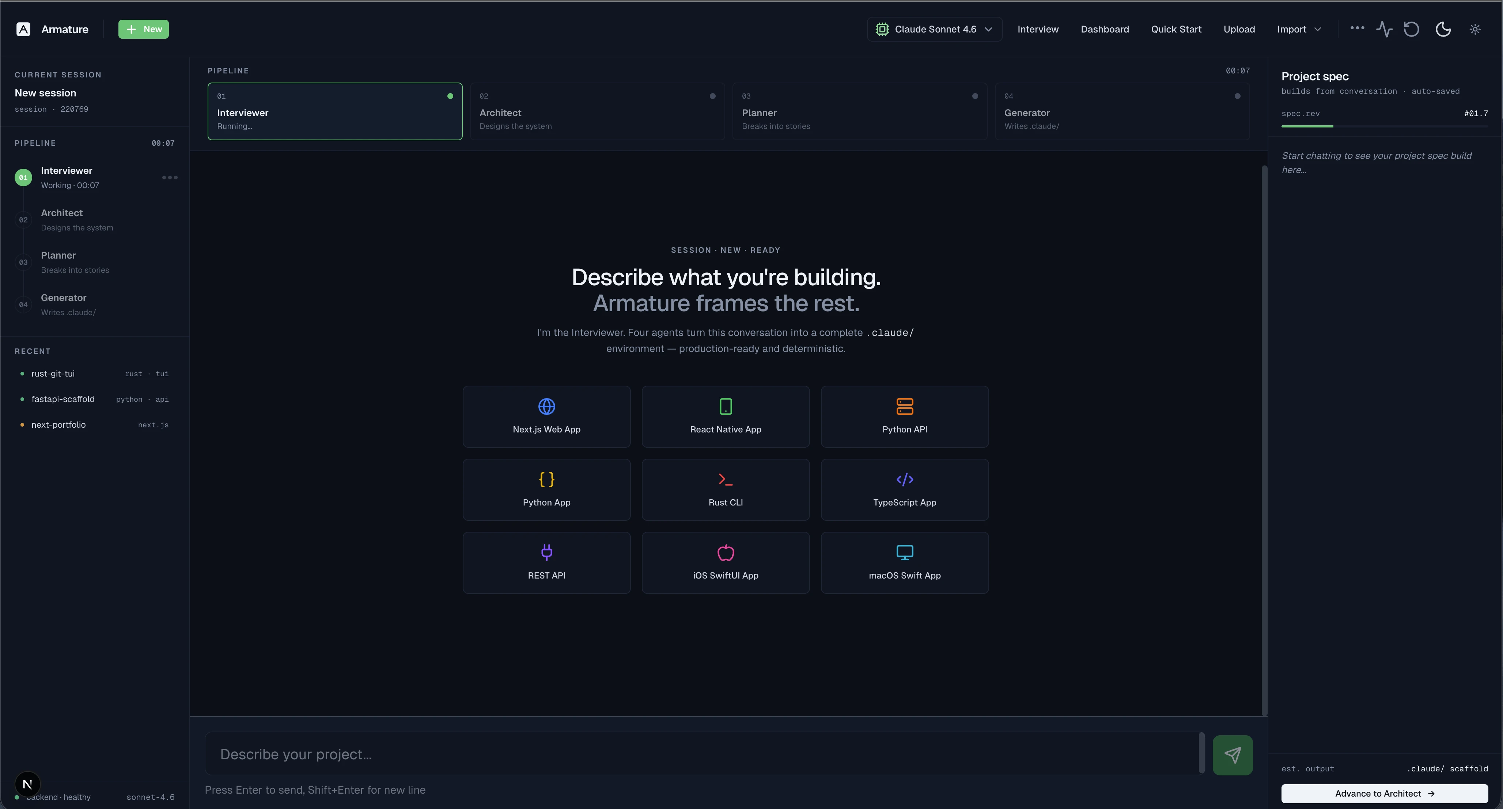Switch to light mode sun icon
1503x809 pixels.
(1474, 29)
